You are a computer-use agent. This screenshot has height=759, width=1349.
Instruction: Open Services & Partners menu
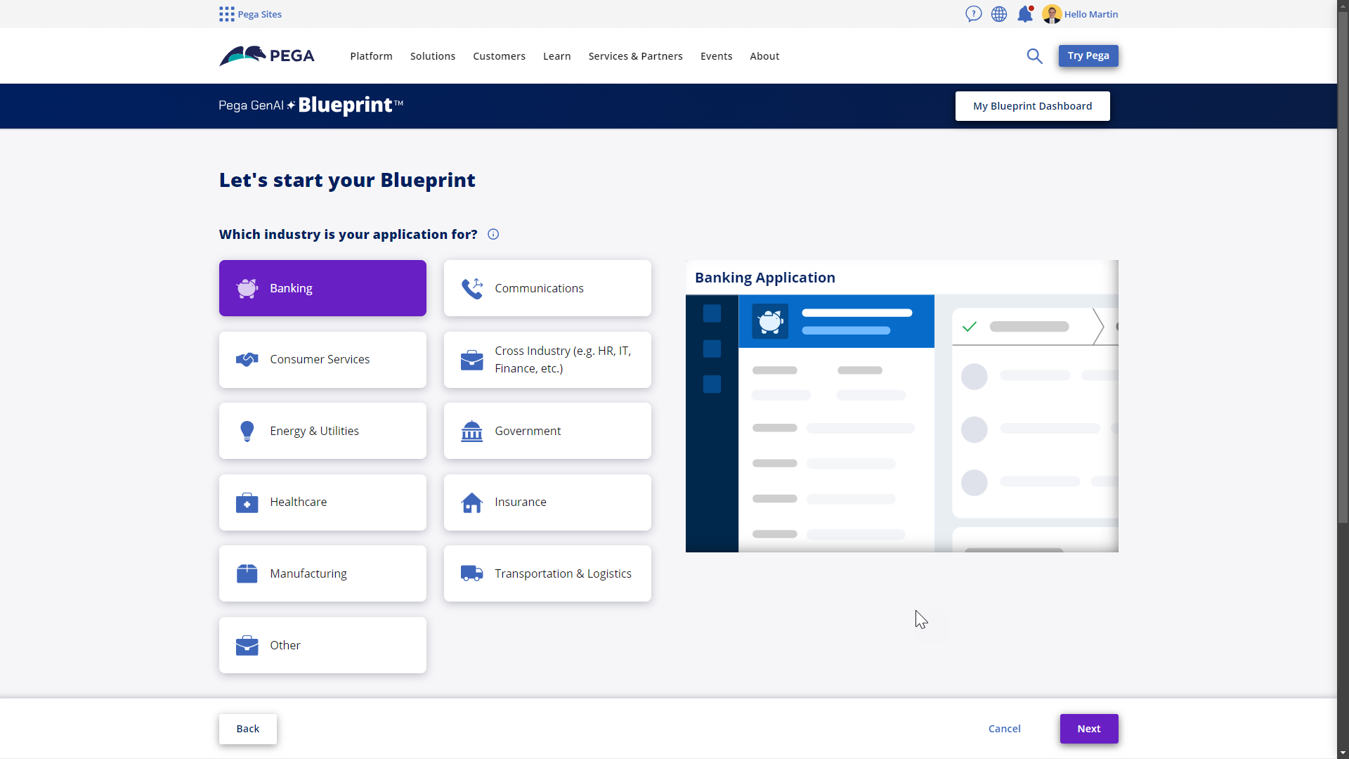(635, 56)
